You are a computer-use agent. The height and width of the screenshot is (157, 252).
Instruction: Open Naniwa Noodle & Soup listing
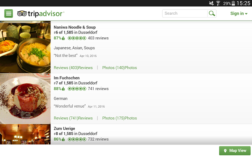click(x=75, y=27)
